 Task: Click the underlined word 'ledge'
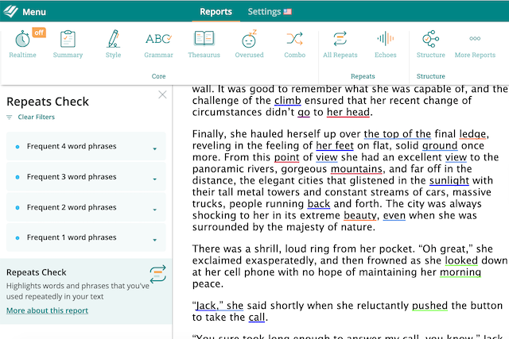[472, 134]
